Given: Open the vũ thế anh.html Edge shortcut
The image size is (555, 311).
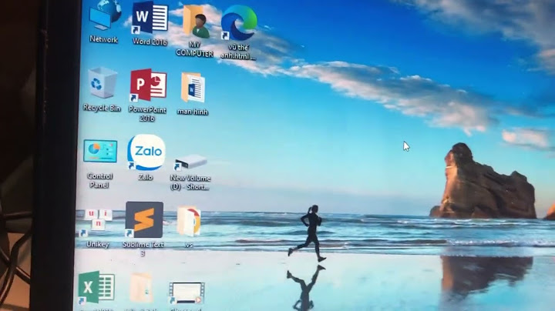Looking at the screenshot, I should (x=238, y=22).
